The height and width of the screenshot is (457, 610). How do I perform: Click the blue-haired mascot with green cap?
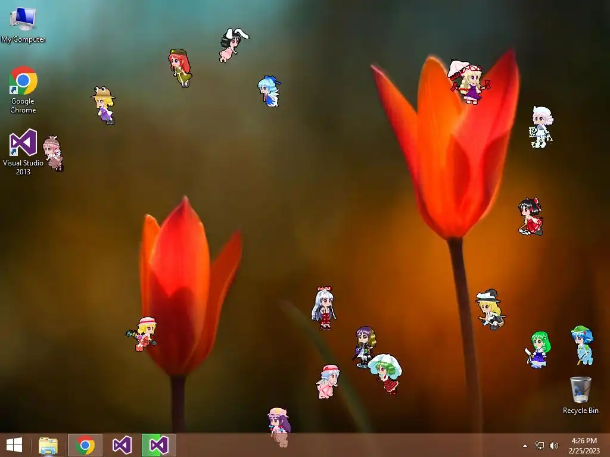583,346
